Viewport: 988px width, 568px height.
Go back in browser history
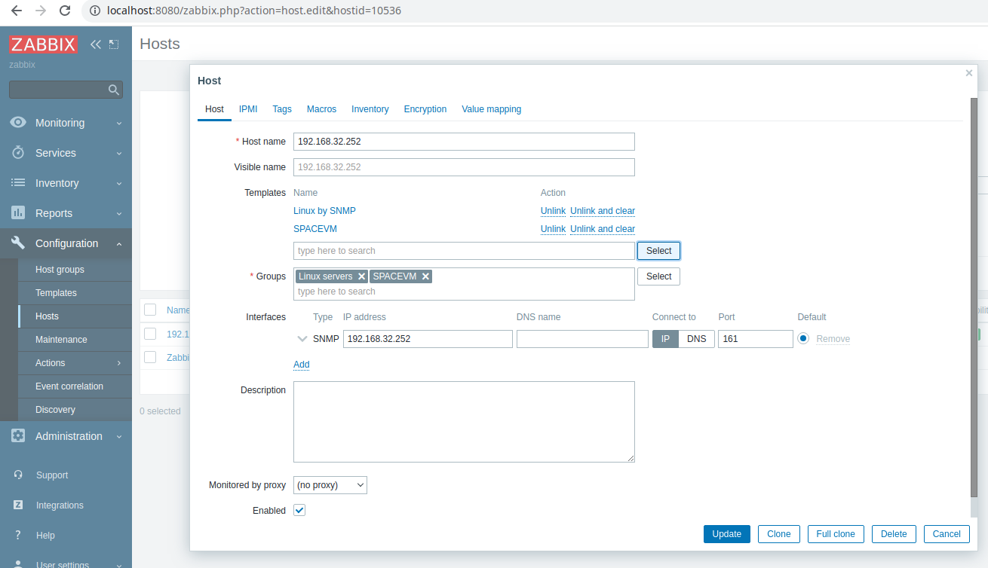click(17, 11)
